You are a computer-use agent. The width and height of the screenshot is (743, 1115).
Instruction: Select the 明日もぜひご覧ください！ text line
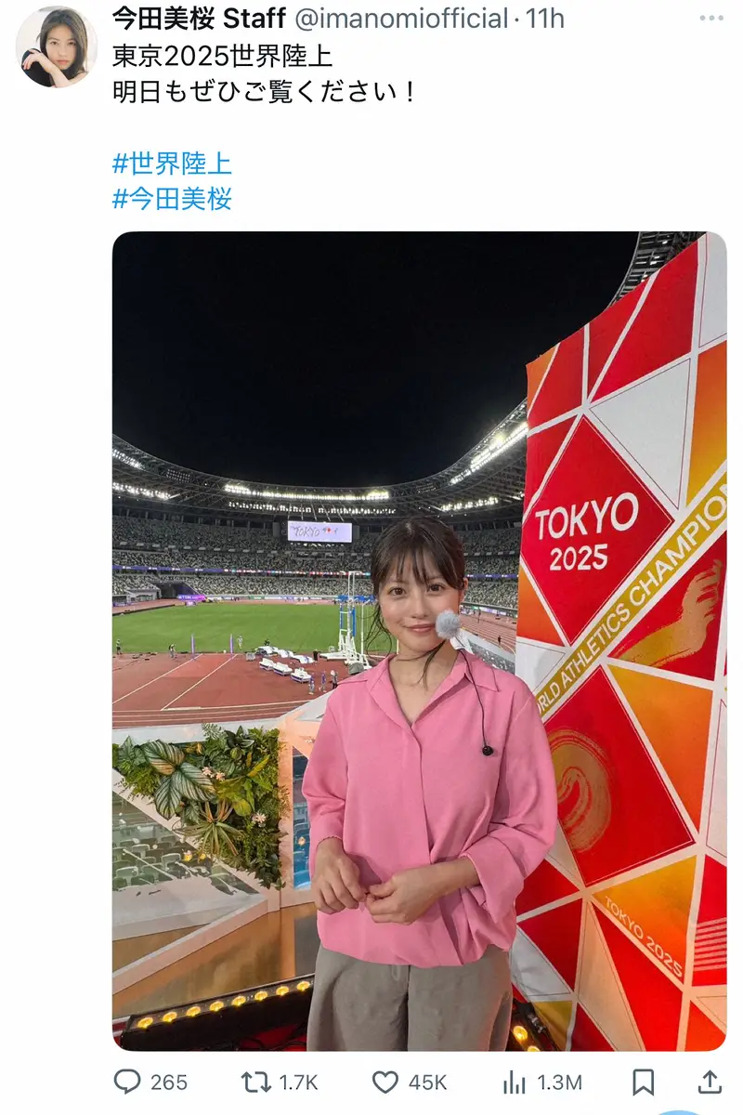pos(265,91)
